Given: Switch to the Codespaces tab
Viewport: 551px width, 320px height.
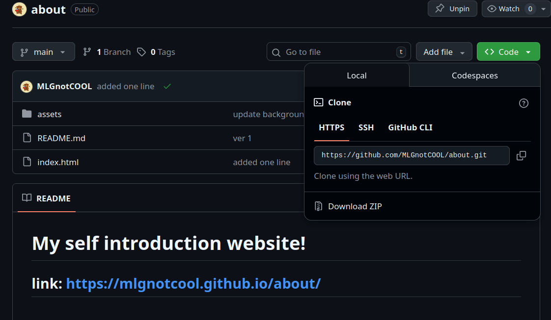Looking at the screenshot, I should [475, 75].
